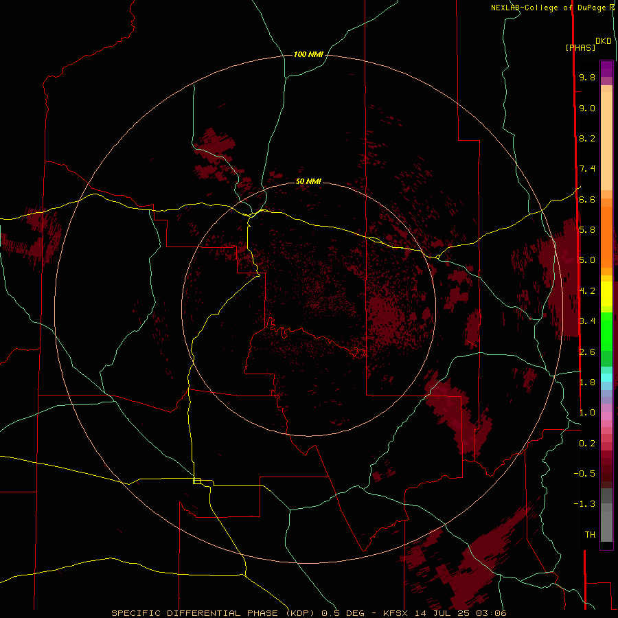Click the 1.0 legend value
618x618 pixels.
587,413
